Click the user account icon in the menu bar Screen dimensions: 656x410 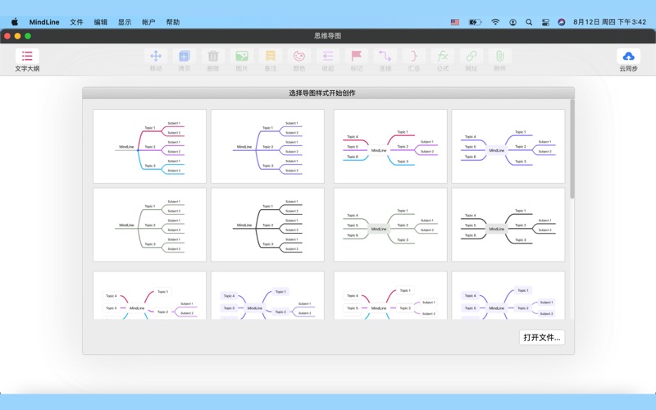(x=512, y=22)
